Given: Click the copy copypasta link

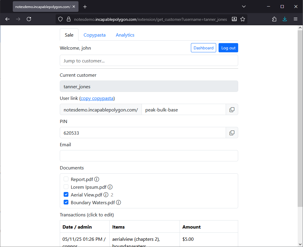Looking at the screenshot, I should click(97, 98).
